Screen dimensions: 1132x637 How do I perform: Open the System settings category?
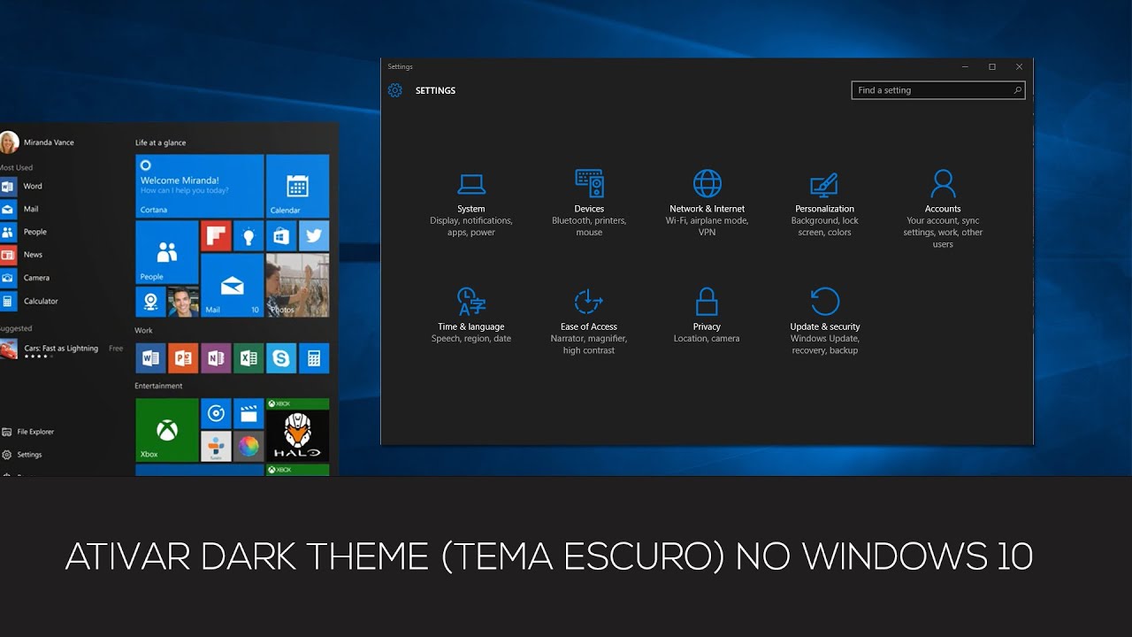(x=471, y=203)
